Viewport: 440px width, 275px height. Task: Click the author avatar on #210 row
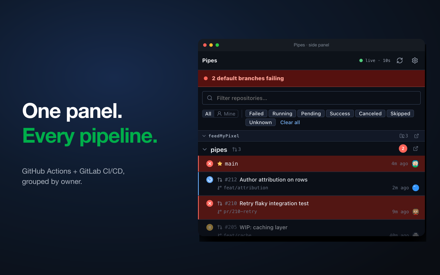pyautogui.click(x=416, y=212)
